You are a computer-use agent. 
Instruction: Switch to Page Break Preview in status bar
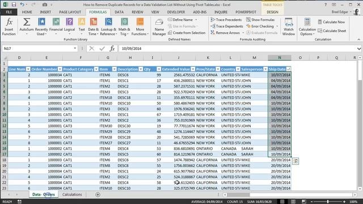(304, 202)
